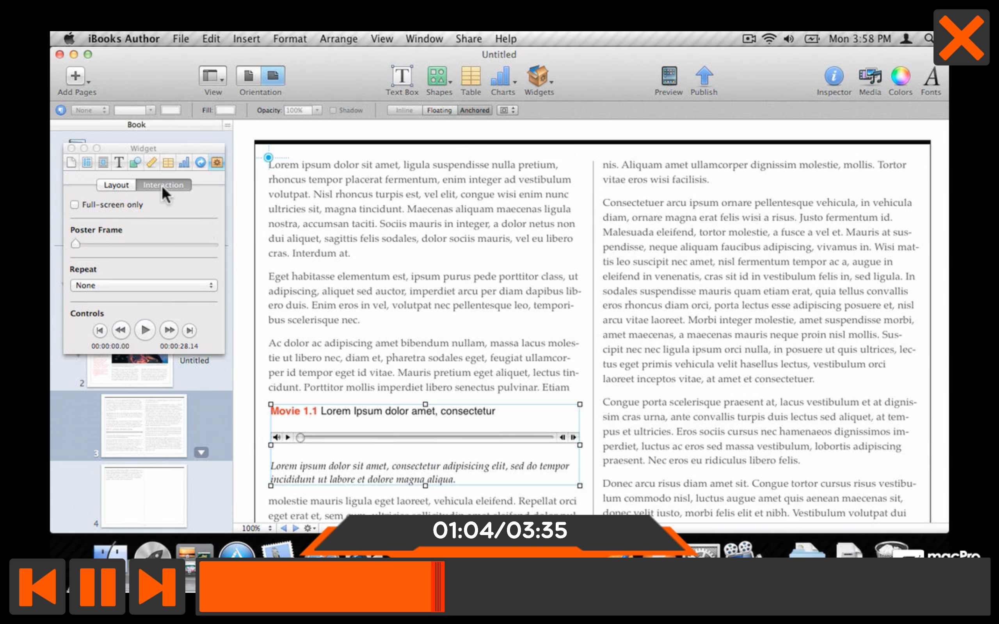The image size is (999, 624).
Task: Click the Preview icon
Action: coord(669,76)
